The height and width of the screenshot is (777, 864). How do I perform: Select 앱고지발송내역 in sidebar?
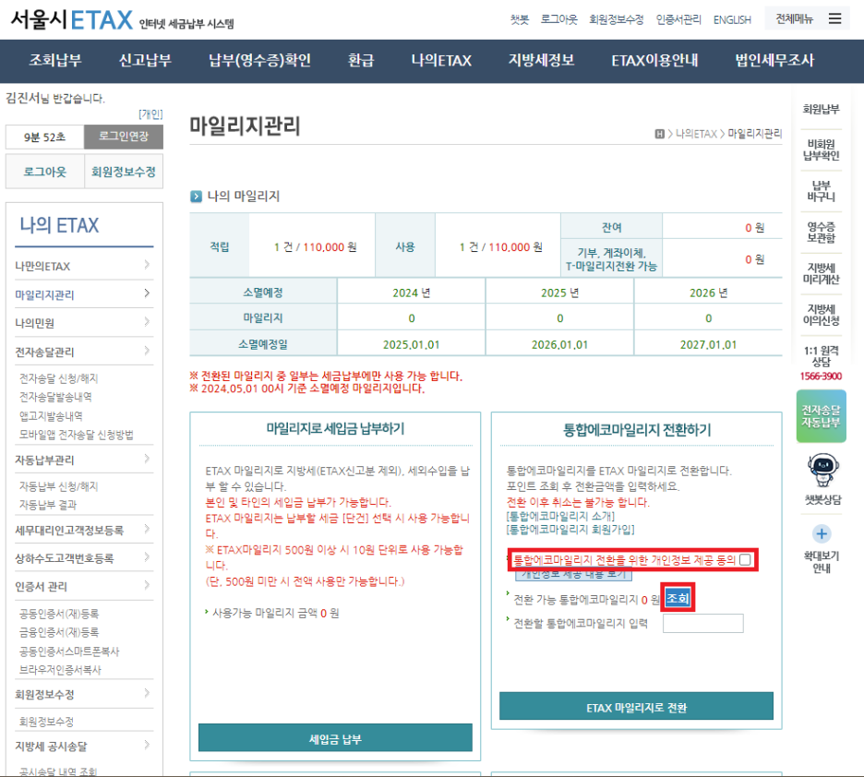point(51,416)
